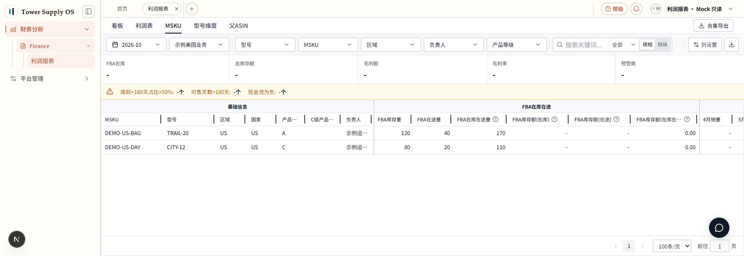Click the help icon beside FBA在库在途量

[x=496, y=119]
